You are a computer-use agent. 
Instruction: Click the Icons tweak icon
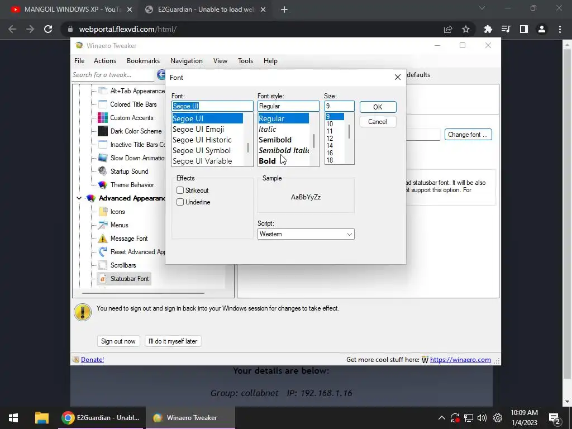pyautogui.click(x=103, y=212)
